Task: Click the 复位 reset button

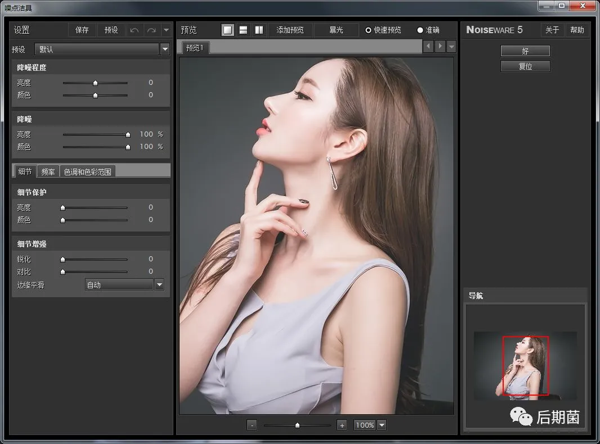Action: point(525,66)
